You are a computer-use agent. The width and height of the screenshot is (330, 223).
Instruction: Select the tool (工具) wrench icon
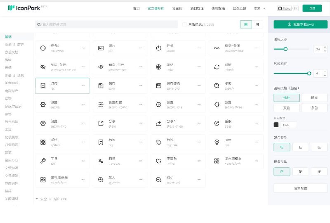point(43,161)
